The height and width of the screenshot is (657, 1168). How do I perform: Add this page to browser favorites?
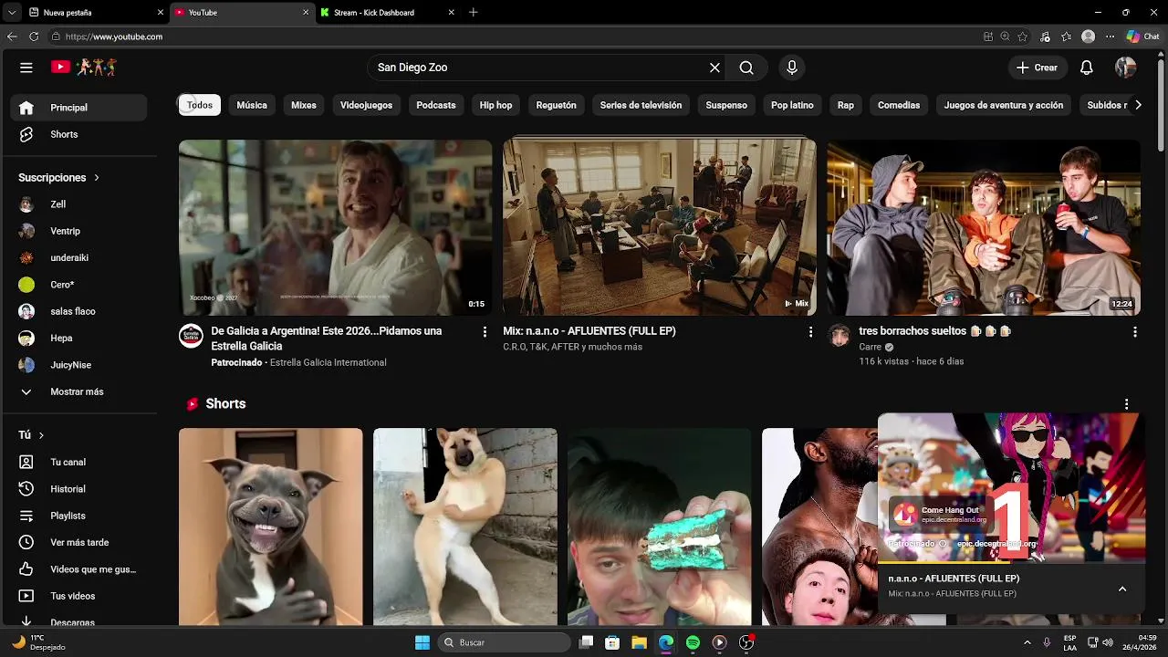[1023, 36]
